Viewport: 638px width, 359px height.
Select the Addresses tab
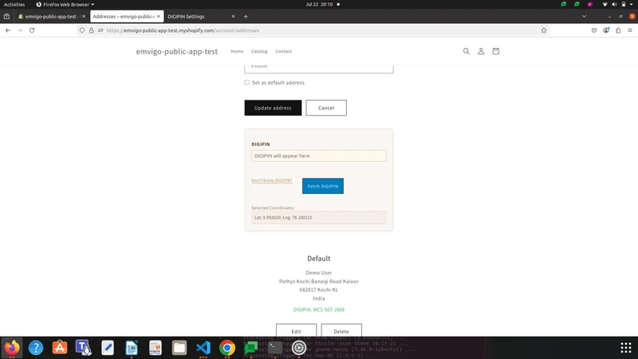124,16
